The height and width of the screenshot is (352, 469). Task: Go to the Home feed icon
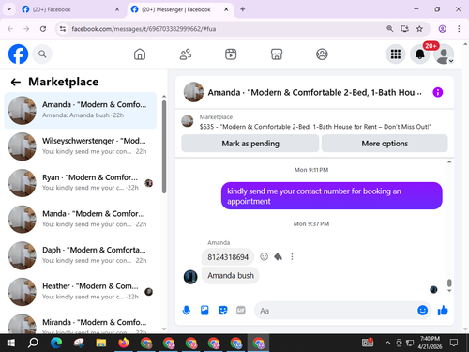140,54
